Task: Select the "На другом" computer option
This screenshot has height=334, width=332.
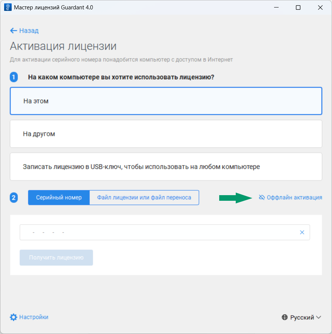Action: coord(166,134)
